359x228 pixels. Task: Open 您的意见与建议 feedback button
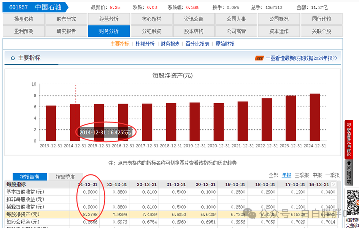349,140
